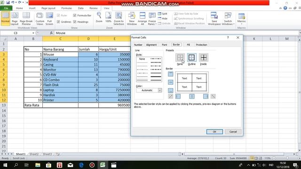301x169 pixels.
Task: Switch to the Protection tab
Action: pyautogui.click(x=201, y=45)
